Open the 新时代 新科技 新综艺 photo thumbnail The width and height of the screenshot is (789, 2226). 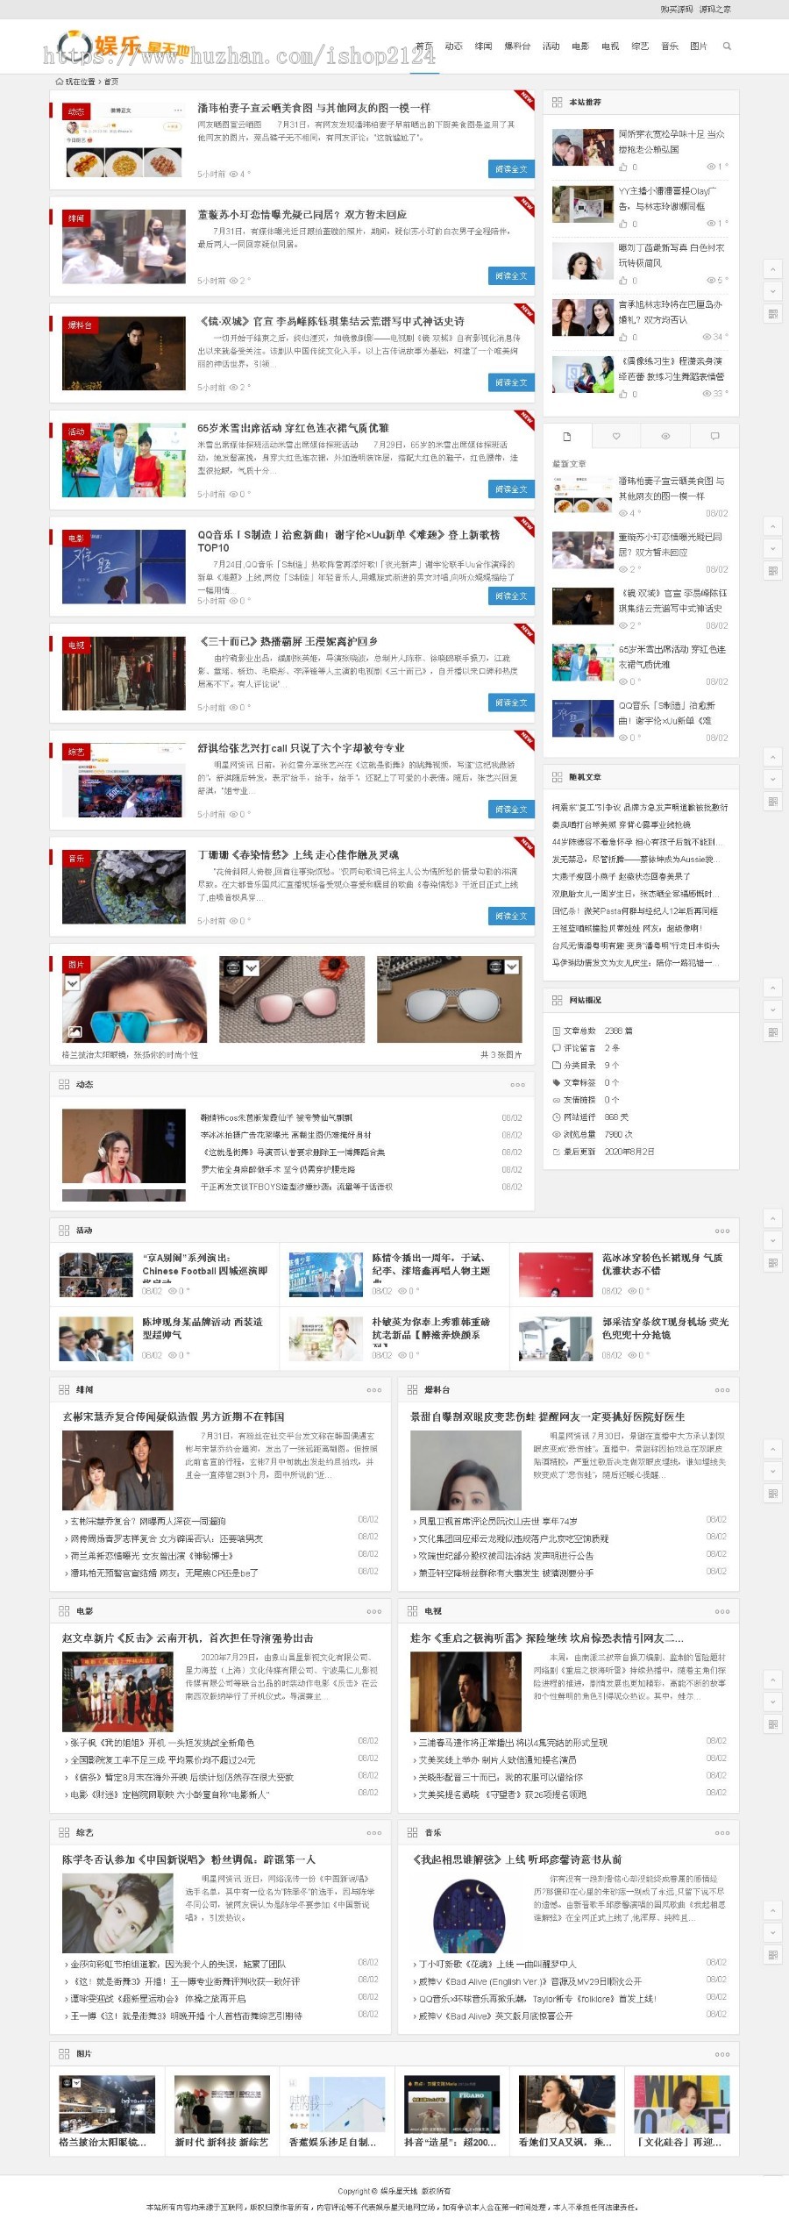(x=222, y=2106)
